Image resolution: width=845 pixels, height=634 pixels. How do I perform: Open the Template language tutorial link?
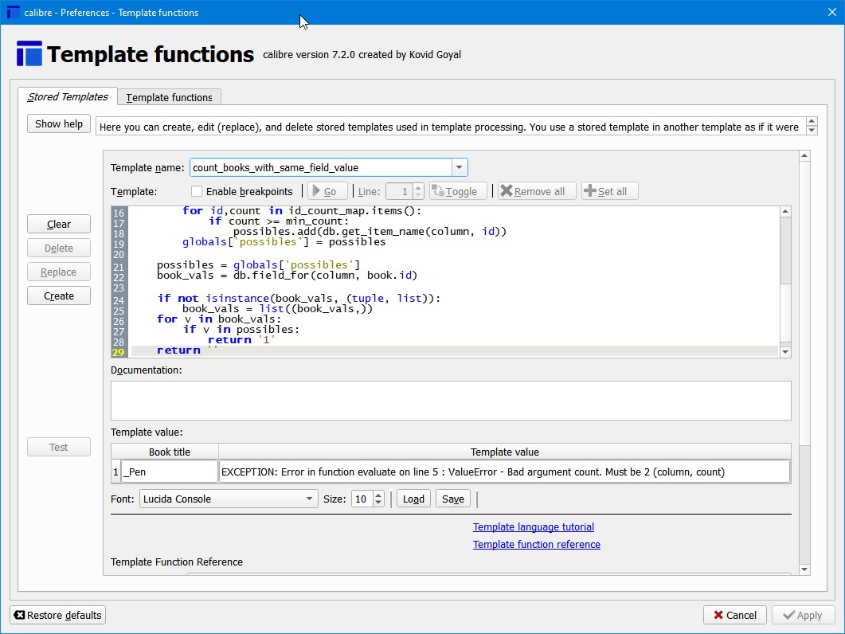click(533, 526)
